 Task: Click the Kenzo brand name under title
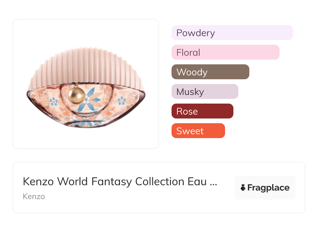[x=34, y=196]
